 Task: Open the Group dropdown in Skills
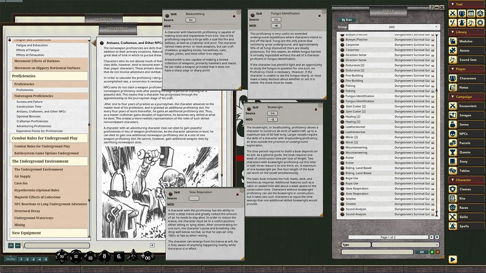click(394, 27)
